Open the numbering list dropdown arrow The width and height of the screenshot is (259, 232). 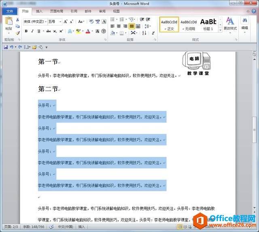tap(126, 19)
